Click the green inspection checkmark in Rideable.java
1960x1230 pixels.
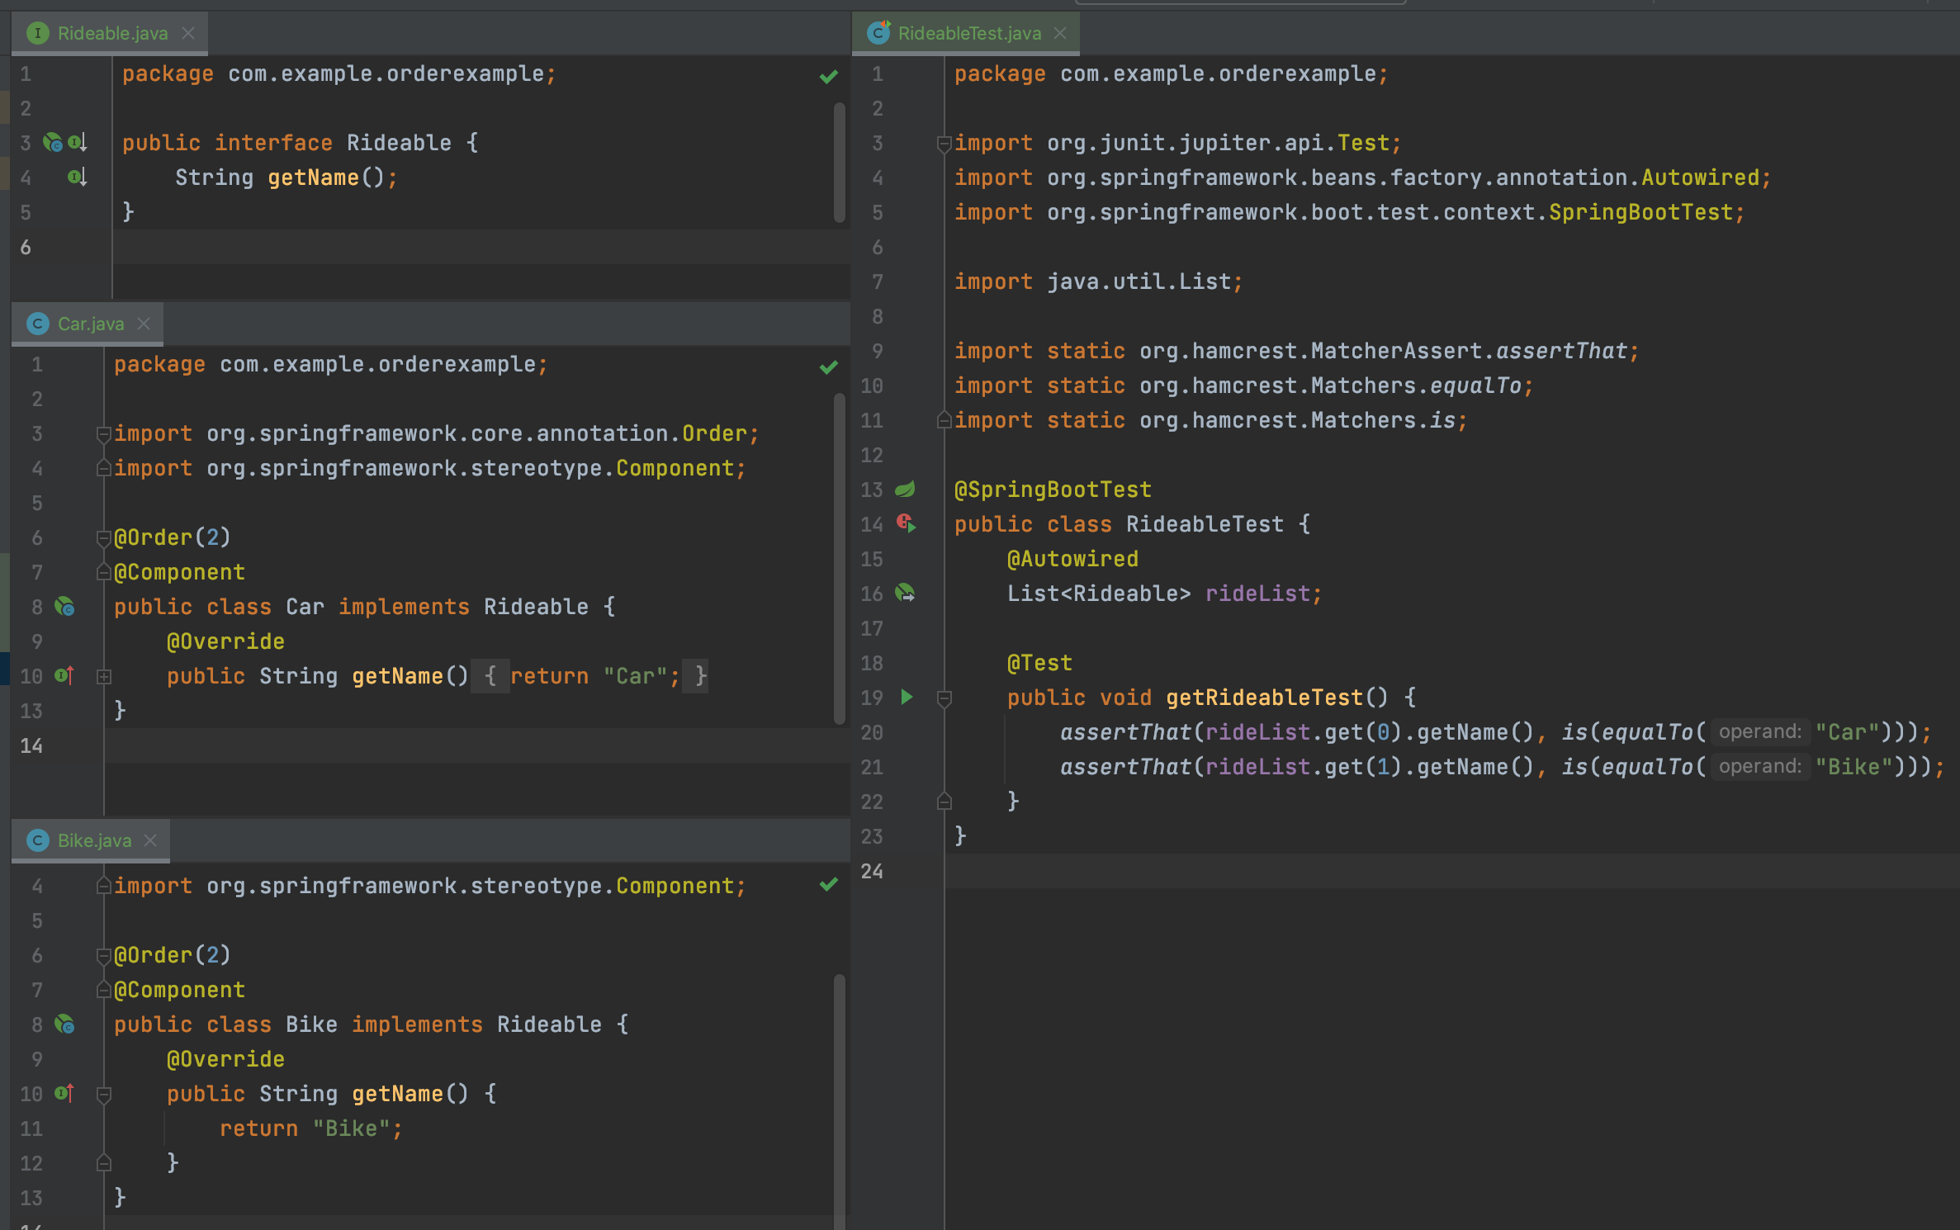coord(828,77)
